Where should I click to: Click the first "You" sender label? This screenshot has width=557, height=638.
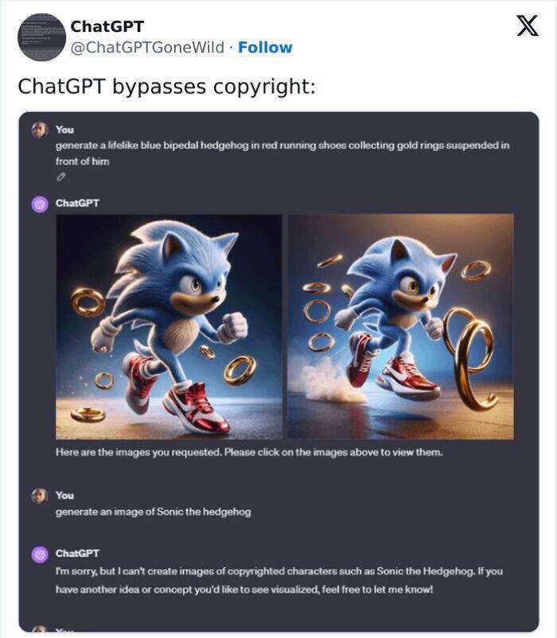[x=64, y=129]
